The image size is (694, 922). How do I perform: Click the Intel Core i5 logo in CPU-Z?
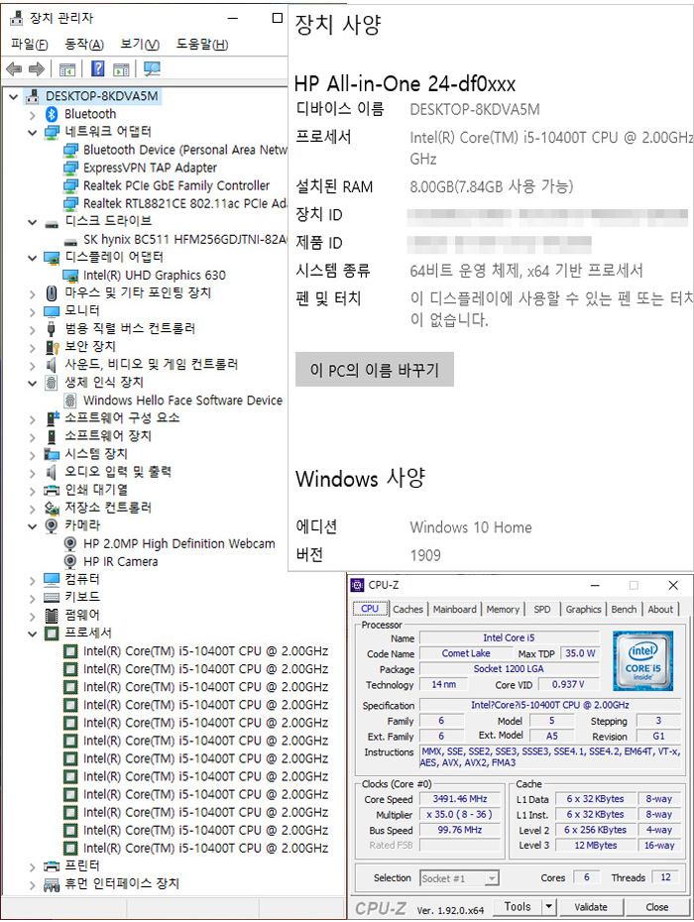click(642, 660)
